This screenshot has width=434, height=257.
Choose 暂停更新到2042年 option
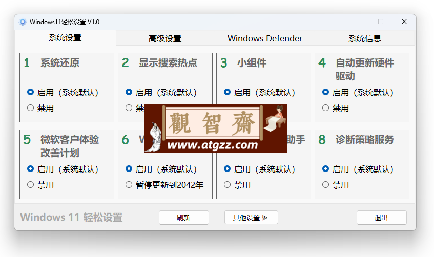(x=164, y=185)
